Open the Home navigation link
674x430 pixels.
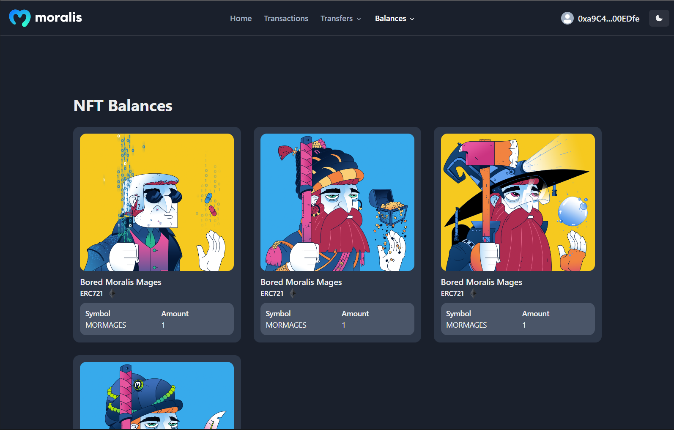point(241,19)
